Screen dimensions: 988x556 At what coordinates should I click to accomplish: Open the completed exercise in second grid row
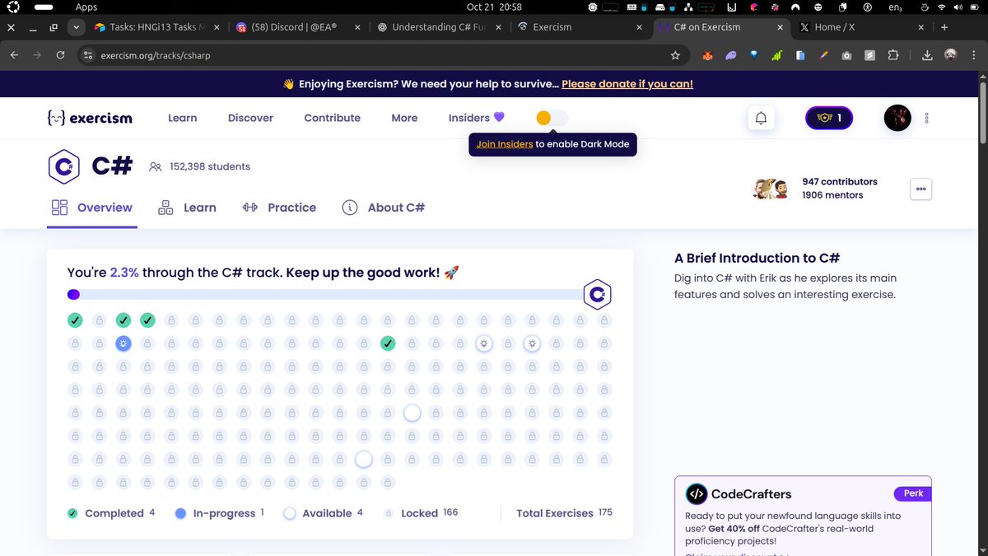pos(388,343)
